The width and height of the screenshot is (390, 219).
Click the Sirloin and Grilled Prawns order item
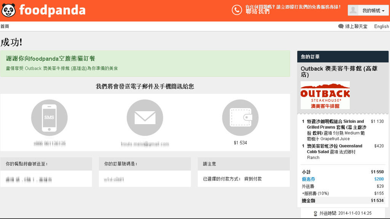pos(336,130)
